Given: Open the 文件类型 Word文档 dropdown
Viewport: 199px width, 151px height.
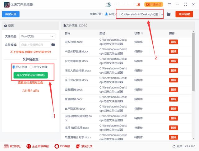Looking at the screenshot, I should 37,36.
